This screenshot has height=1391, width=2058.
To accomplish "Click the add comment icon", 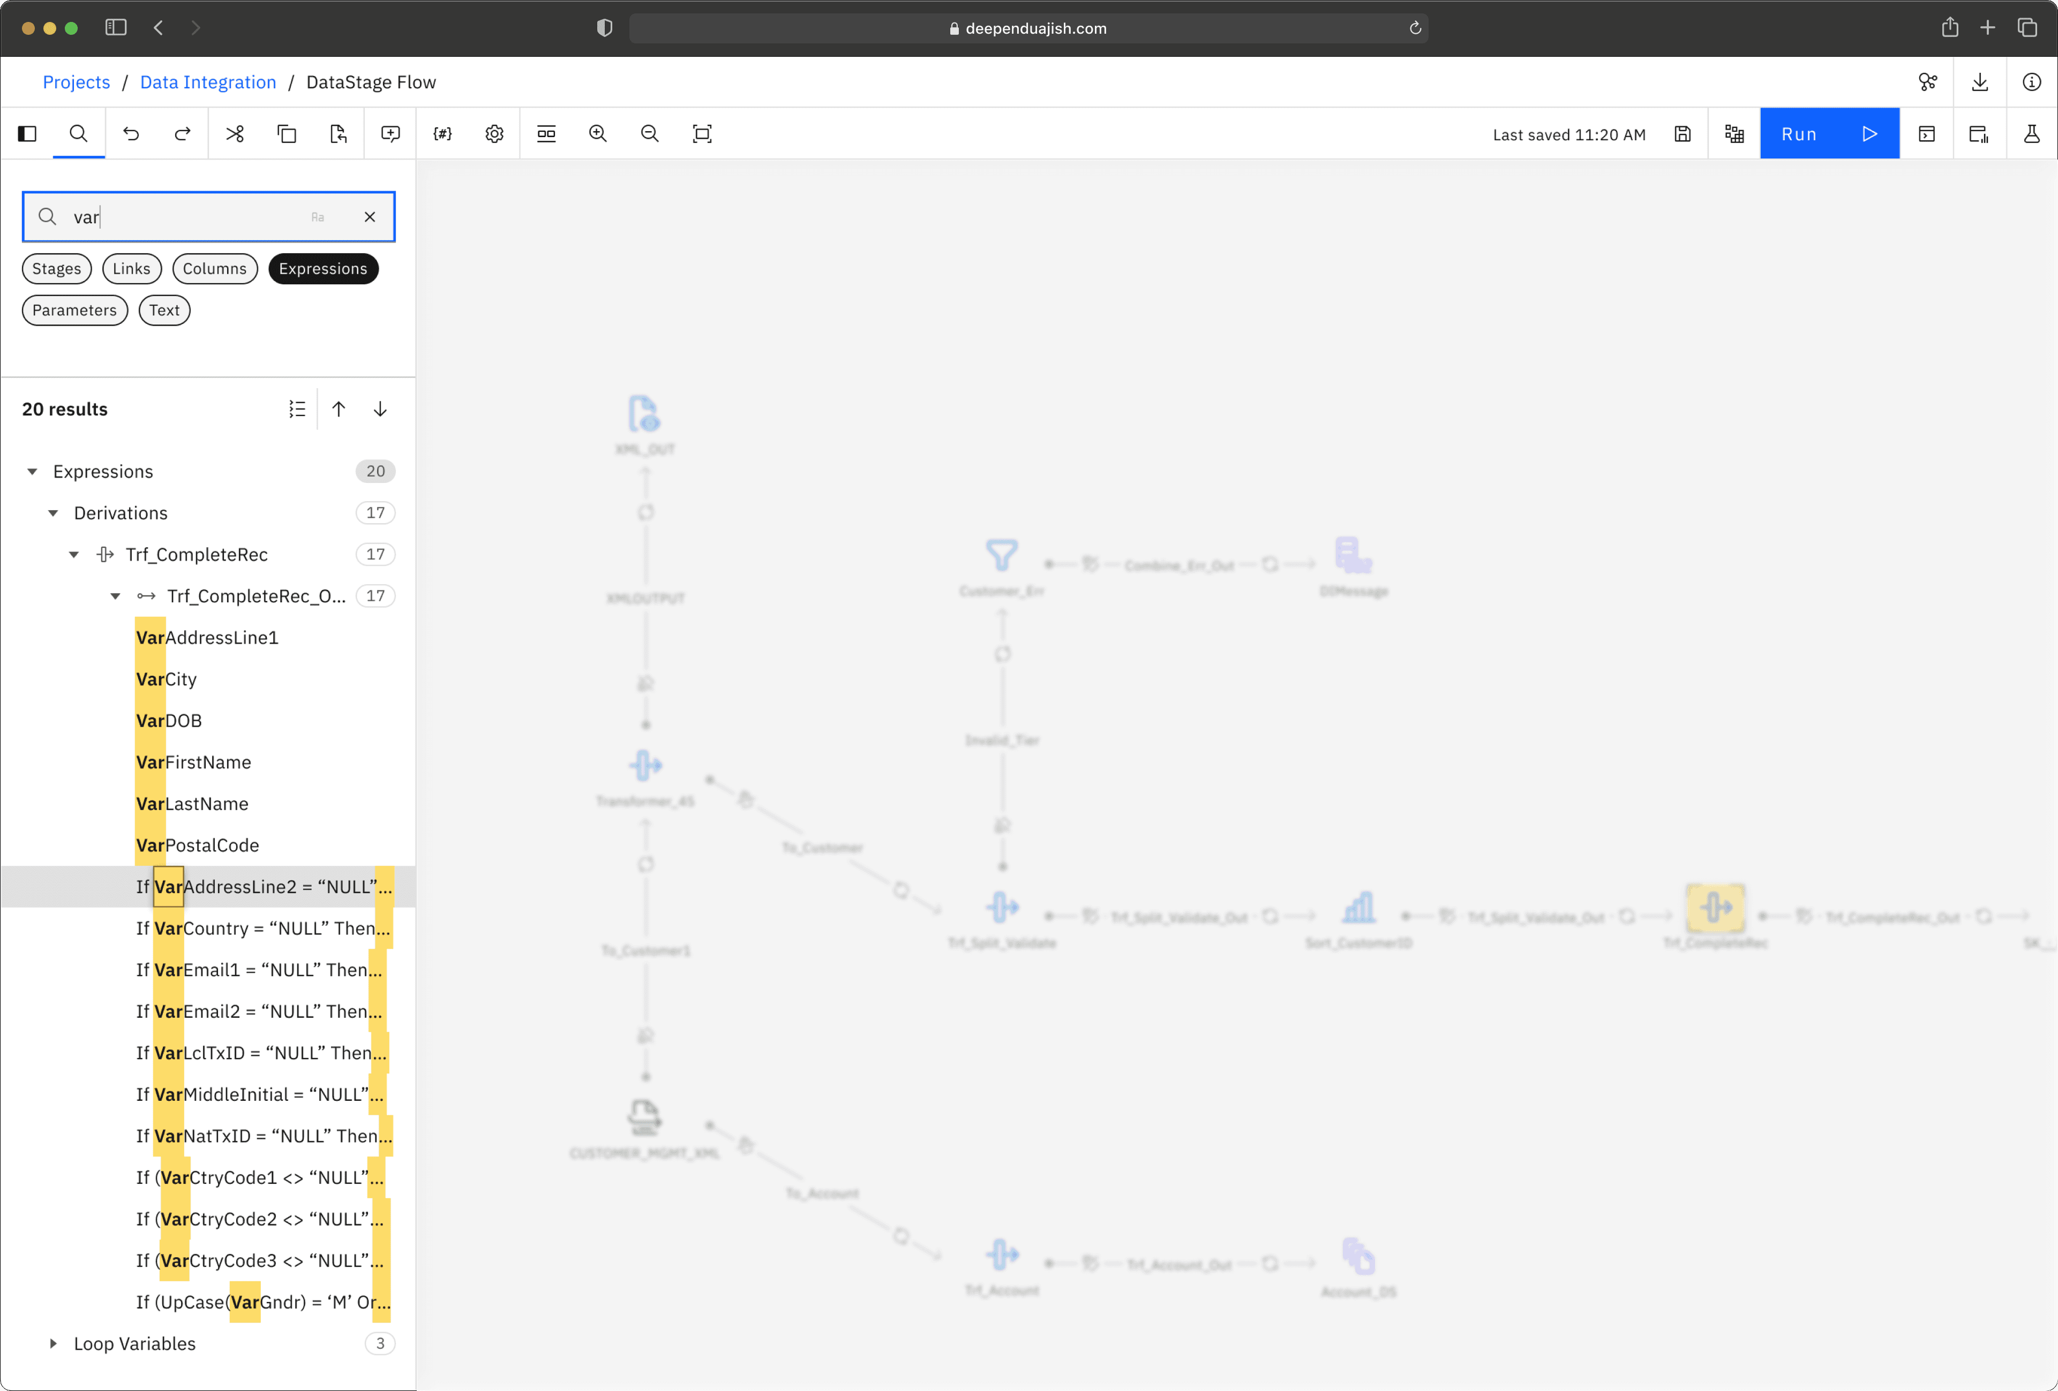I will [x=390, y=134].
